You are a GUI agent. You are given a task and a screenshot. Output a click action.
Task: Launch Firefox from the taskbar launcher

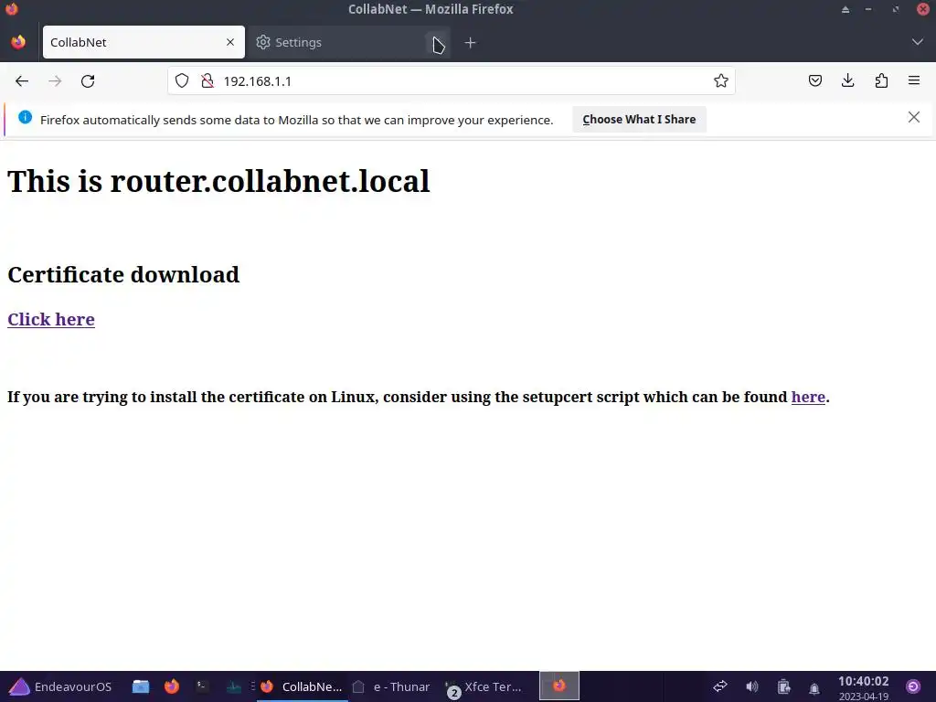(x=172, y=686)
